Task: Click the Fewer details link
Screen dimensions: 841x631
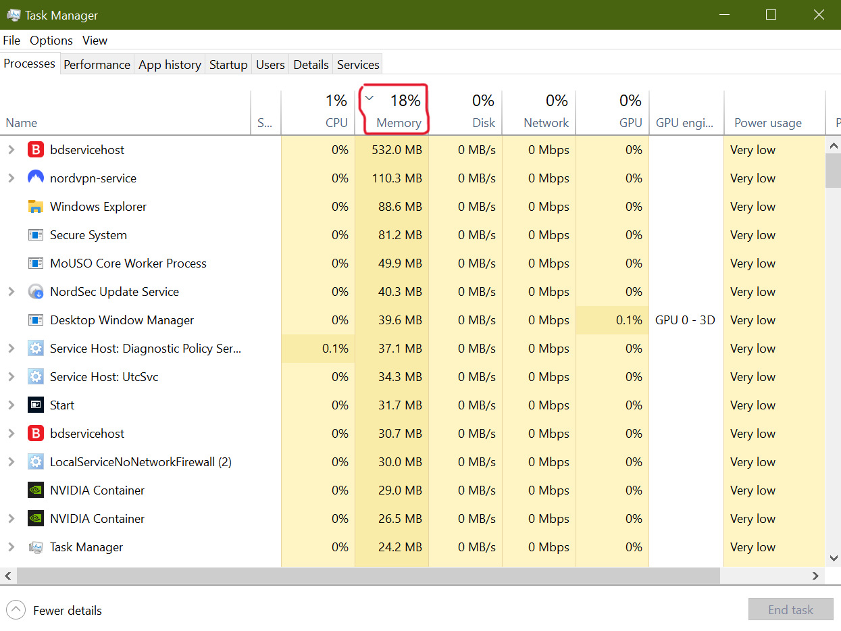Action: (x=68, y=611)
